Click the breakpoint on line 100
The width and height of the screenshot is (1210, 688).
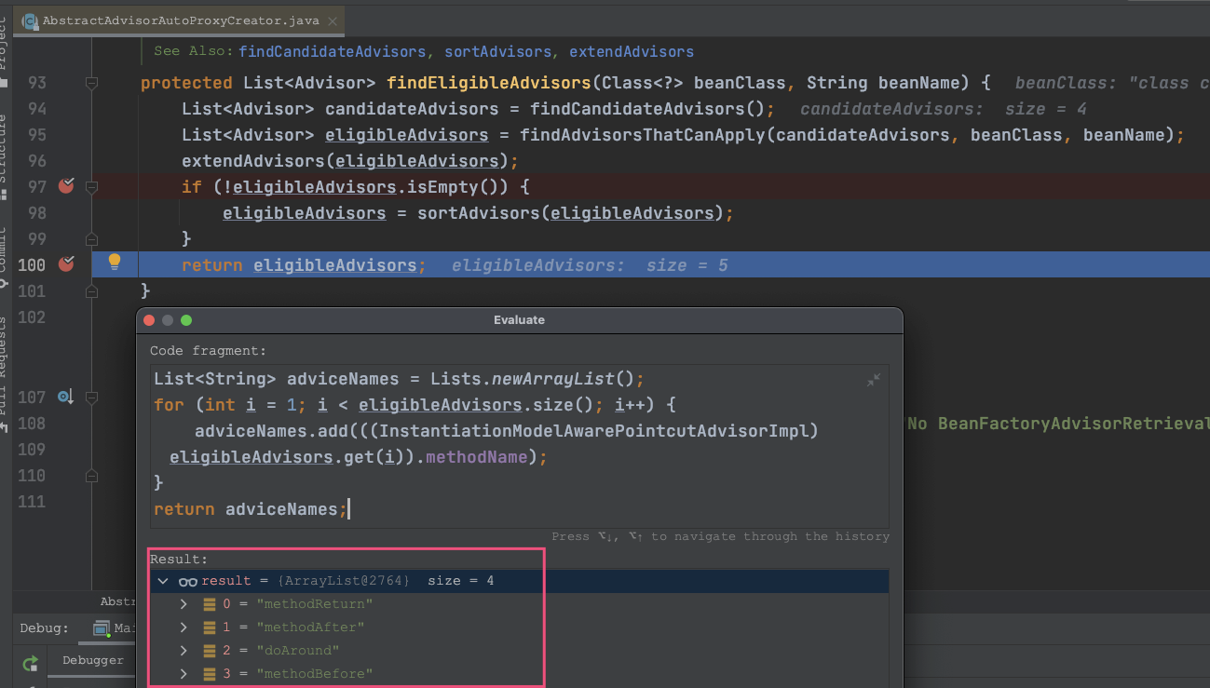click(65, 264)
